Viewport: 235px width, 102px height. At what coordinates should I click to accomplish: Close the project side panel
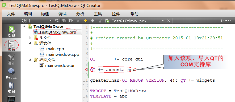78,21
